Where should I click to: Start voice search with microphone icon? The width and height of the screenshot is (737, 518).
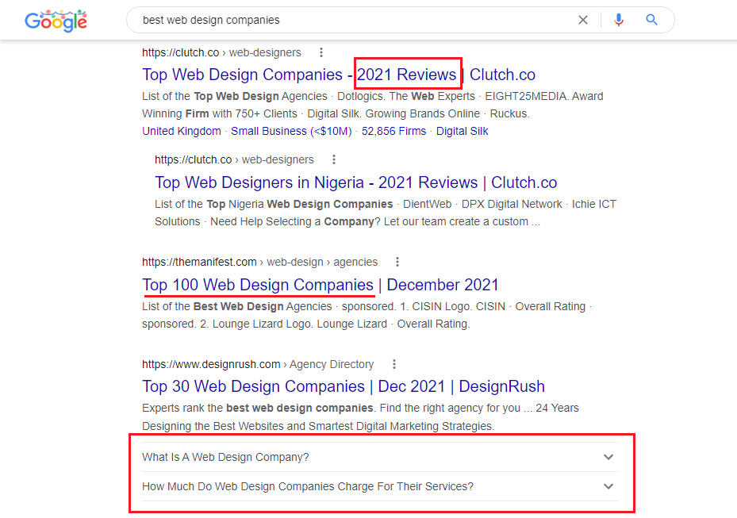coord(619,20)
